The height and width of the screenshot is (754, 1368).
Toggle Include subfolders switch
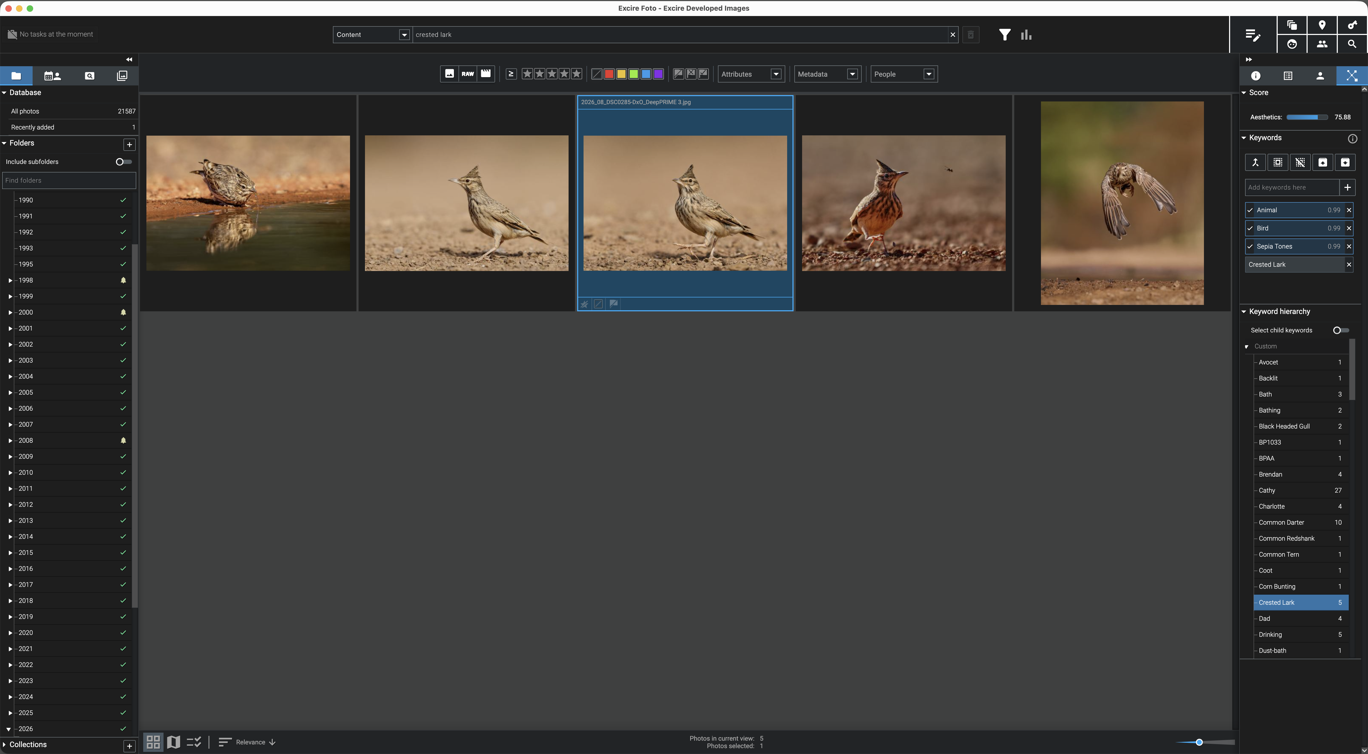point(124,162)
